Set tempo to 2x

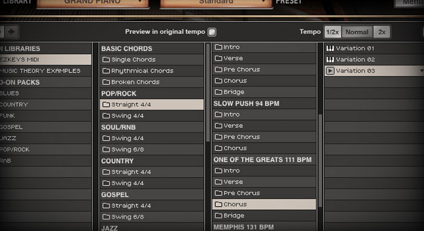(382, 32)
